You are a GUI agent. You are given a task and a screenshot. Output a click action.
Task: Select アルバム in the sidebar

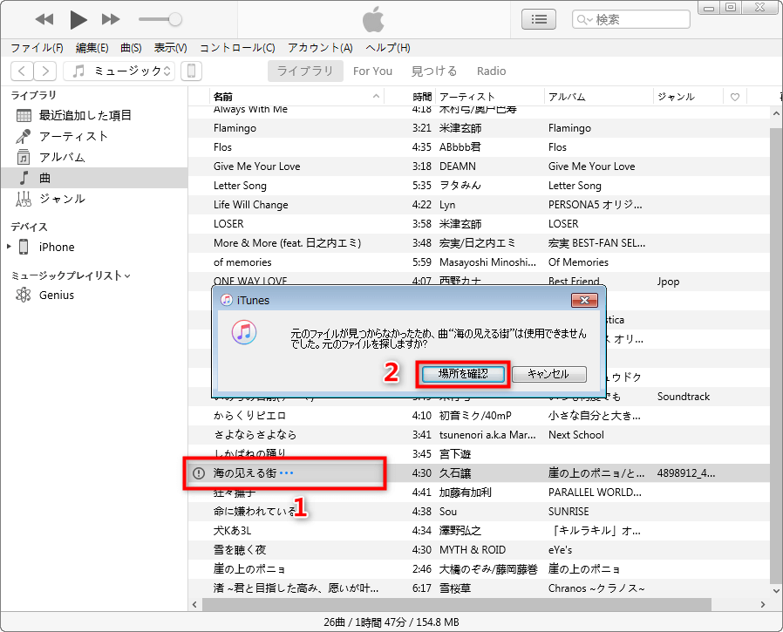tap(94, 157)
